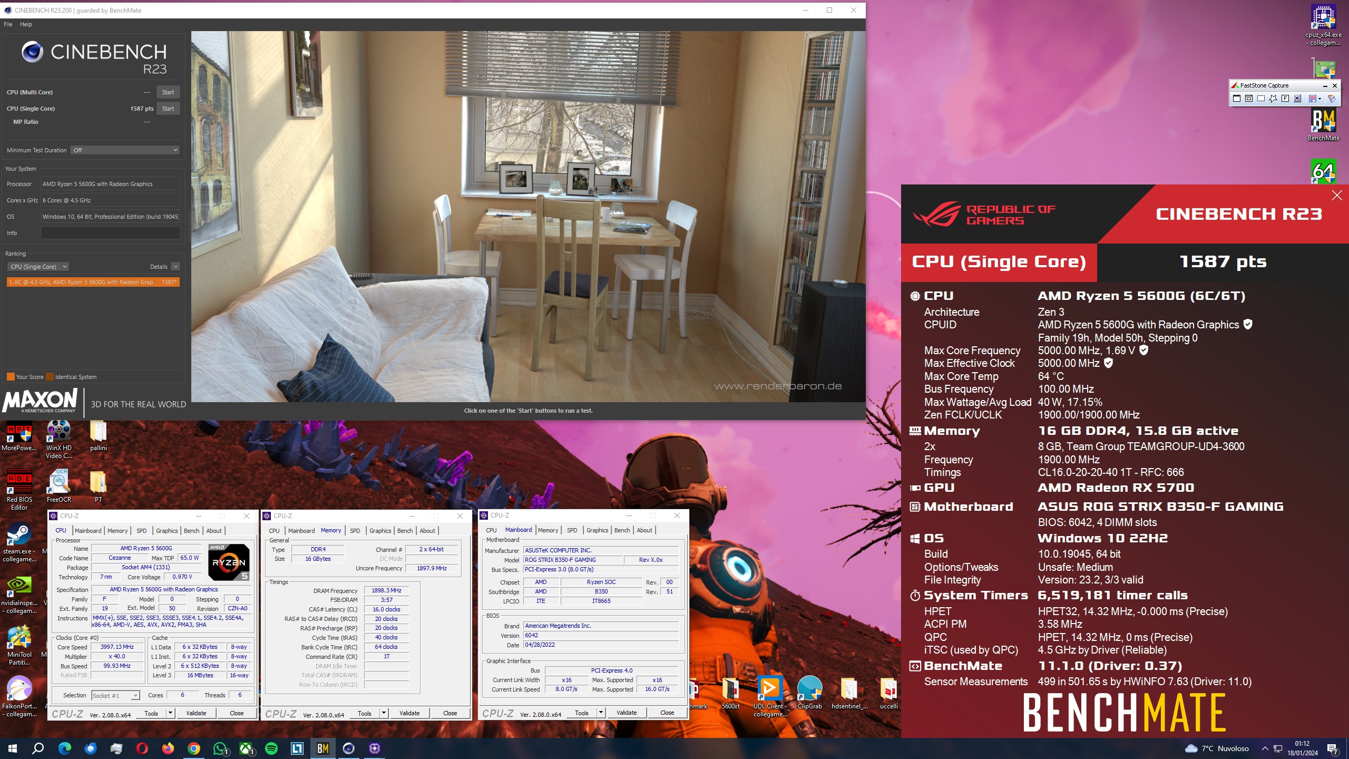Select FastStone freehand region capture tool
Image resolution: width=1349 pixels, height=759 pixels.
[x=1273, y=99]
